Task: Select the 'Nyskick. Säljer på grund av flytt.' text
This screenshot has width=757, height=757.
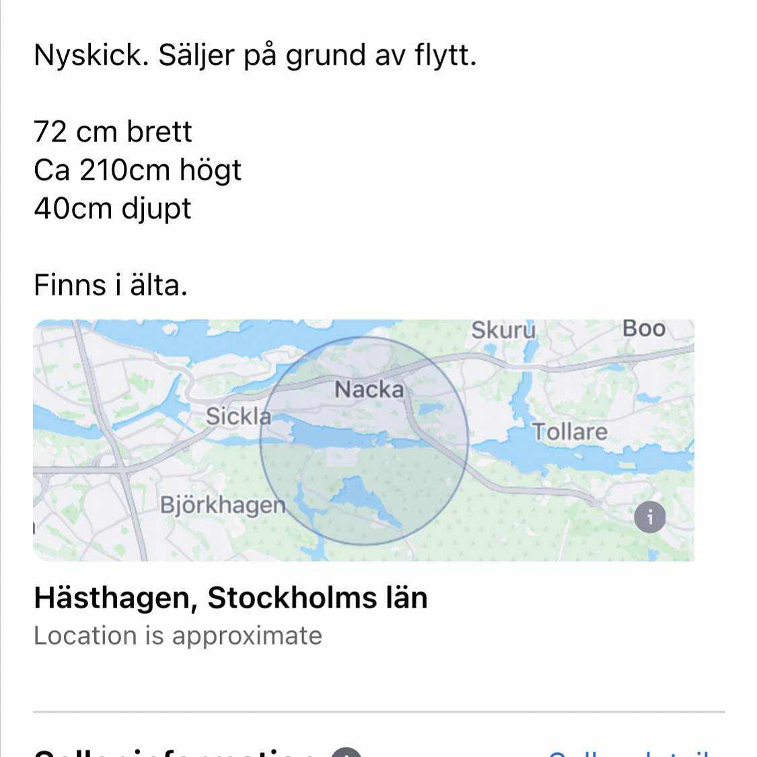Action: (x=256, y=56)
